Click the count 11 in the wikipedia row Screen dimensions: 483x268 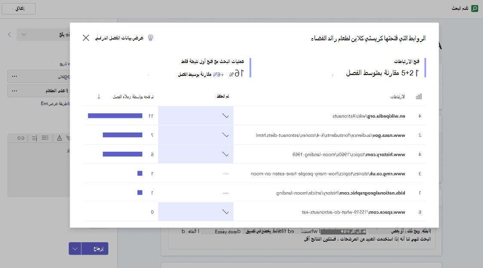[x=151, y=116]
